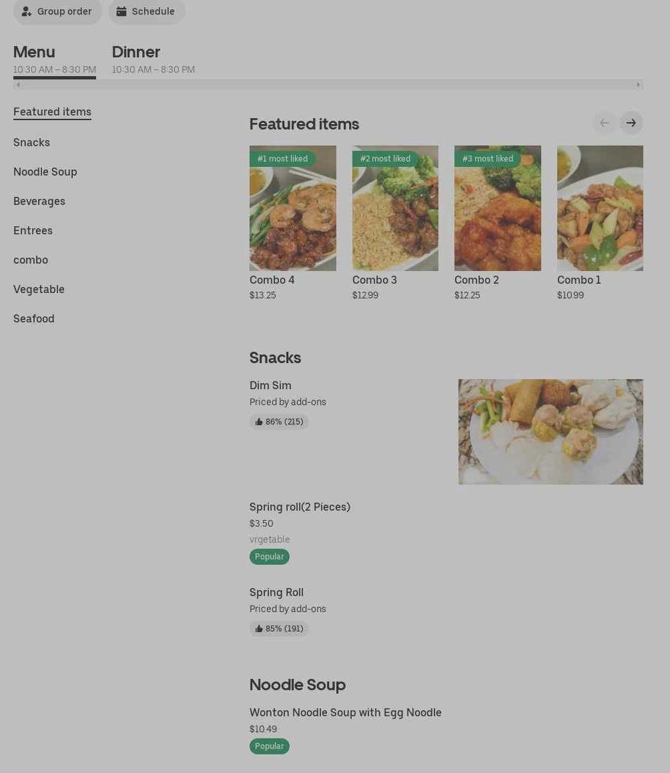Open the Vegetable category in the sidebar
Viewport: 670px width, 773px height.
point(39,289)
